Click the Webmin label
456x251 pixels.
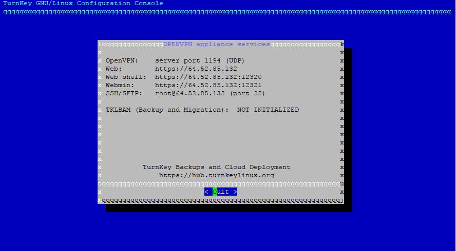coord(120,85)
